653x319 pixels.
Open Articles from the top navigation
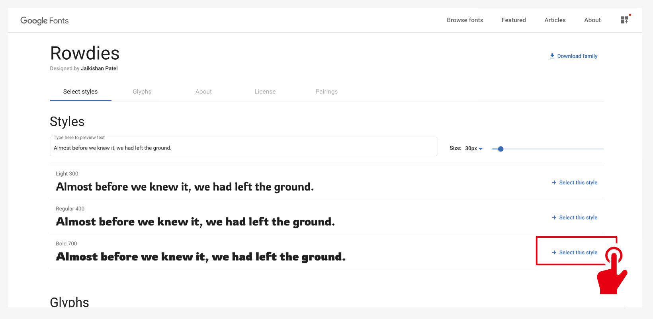tap(555, 20)
